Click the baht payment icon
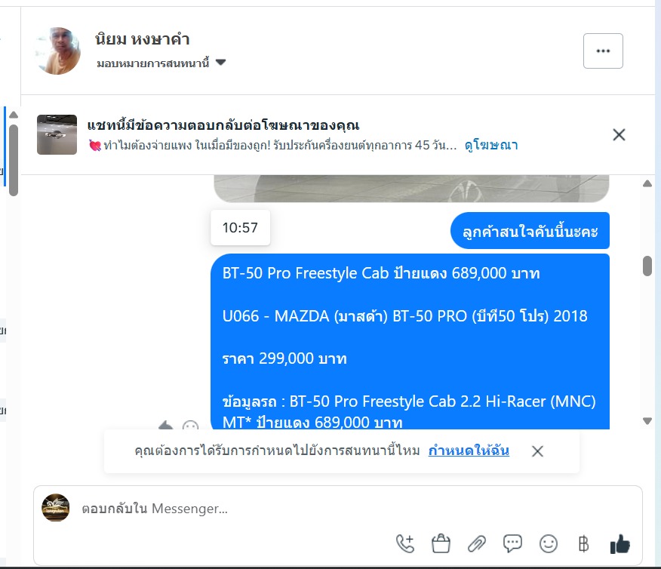Viewport: 661px width, 569px height. point(584,543)
